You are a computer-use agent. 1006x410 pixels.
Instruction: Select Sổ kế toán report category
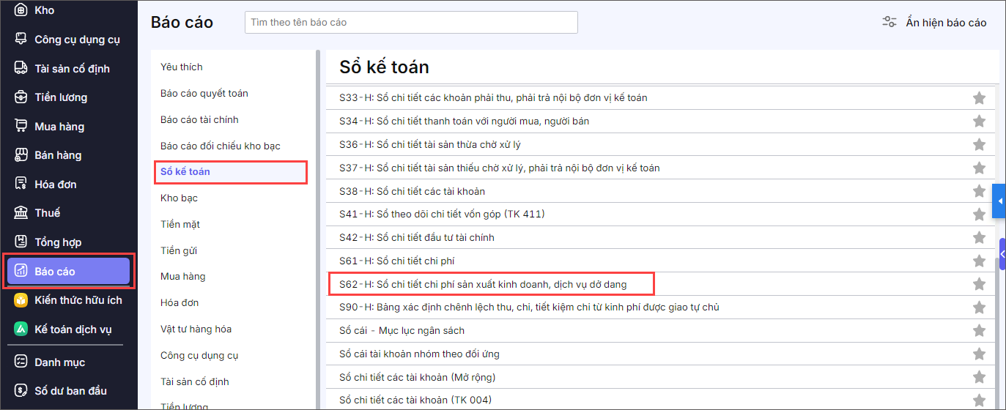point(185,172)
